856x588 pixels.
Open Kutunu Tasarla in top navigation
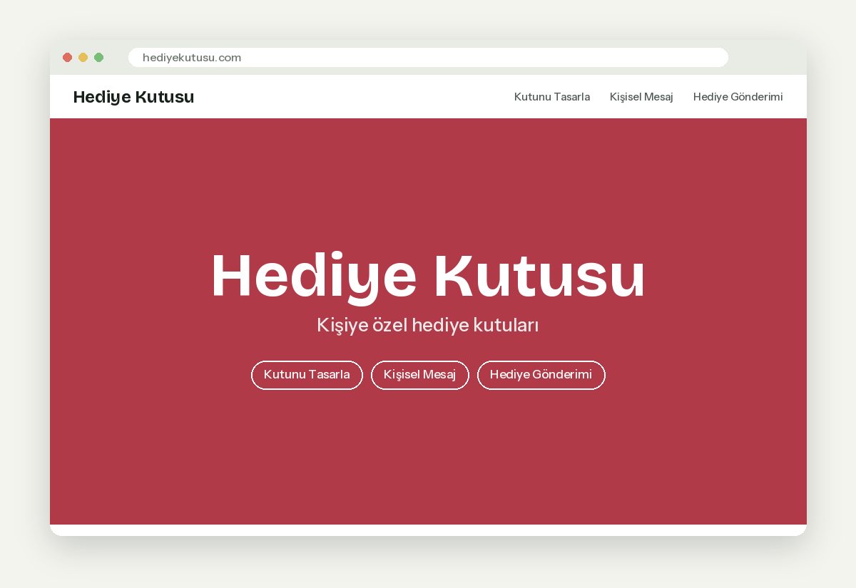click(x=552, y=97)
